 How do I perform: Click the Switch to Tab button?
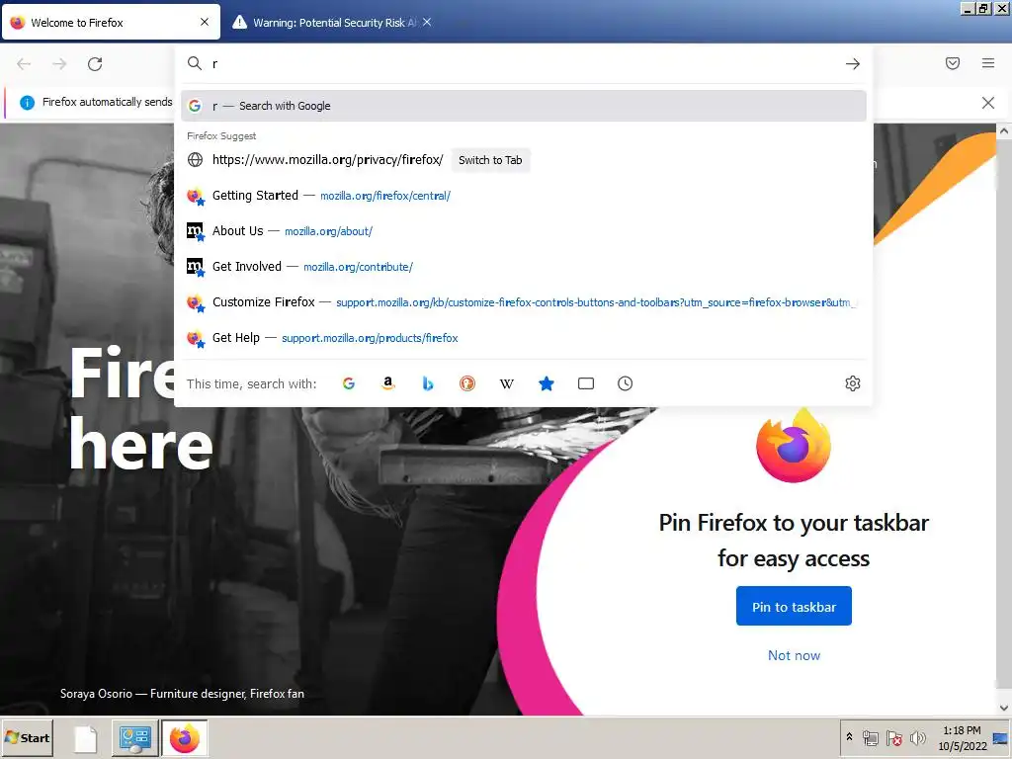click(490, 160)
